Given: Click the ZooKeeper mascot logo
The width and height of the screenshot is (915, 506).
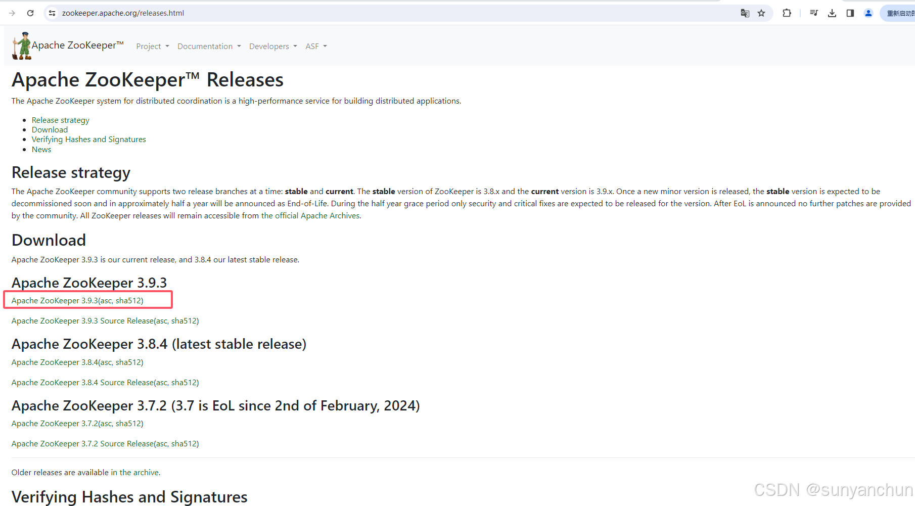Looking at the screenshot, I should 22,46.
